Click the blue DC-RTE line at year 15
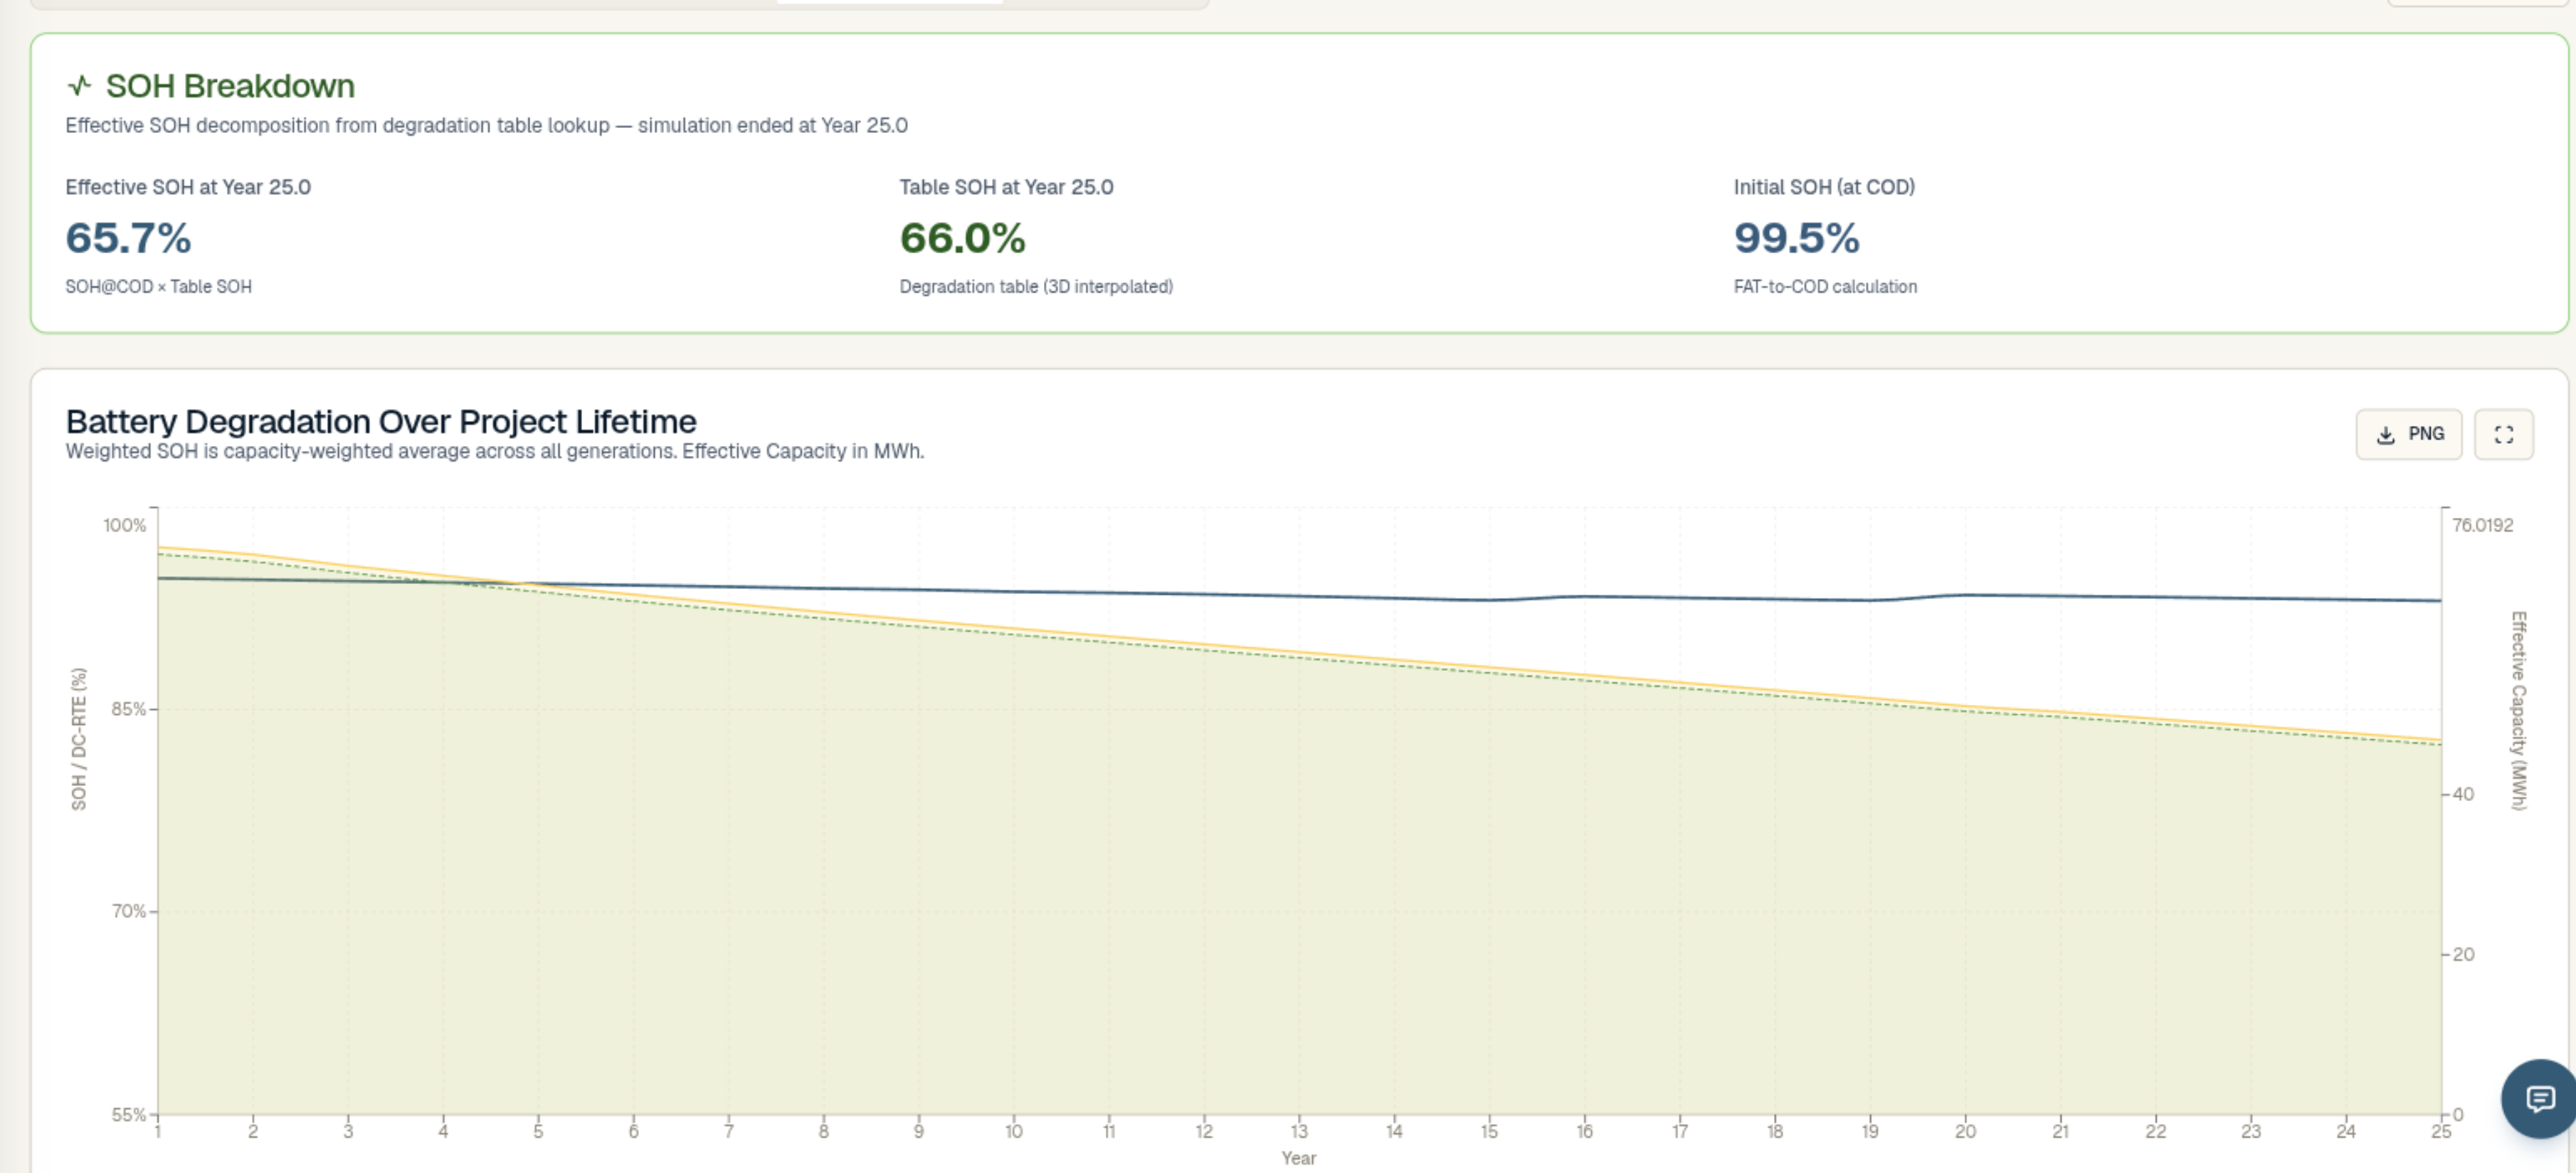 pyautogui.click(x=1489, y=600)
